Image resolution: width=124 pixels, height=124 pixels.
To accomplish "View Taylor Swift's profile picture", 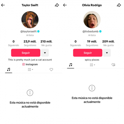I will pyautogui.click(x=30, y=20).
